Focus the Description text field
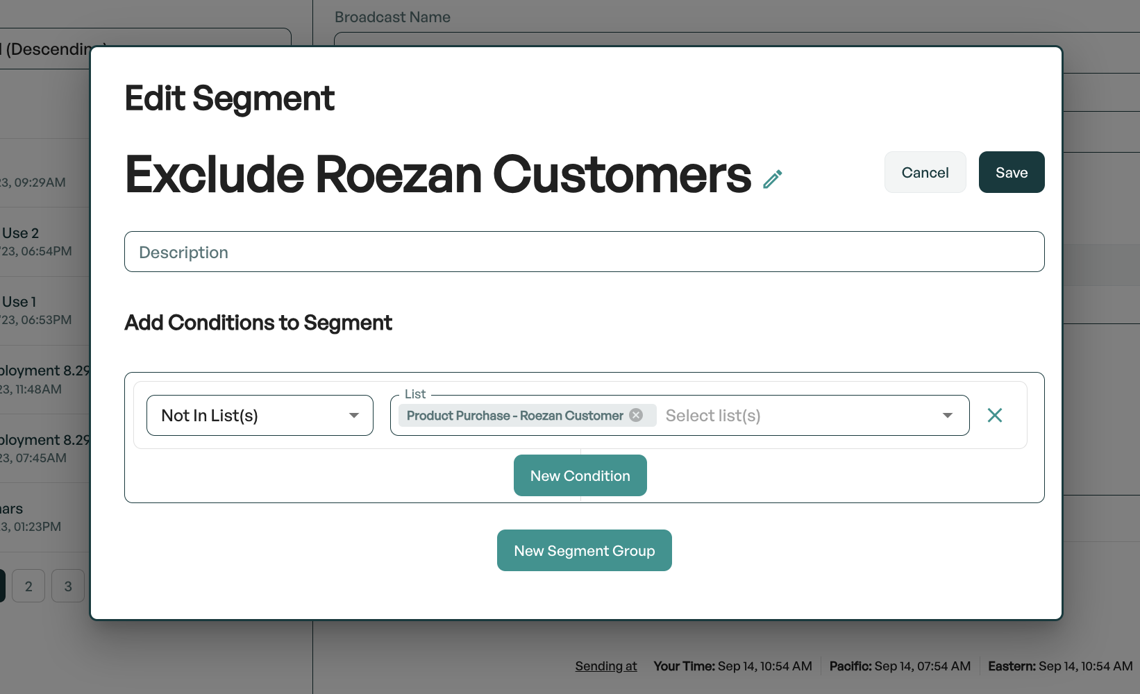Screen dimensions: 1140x694 click(584, 252)
